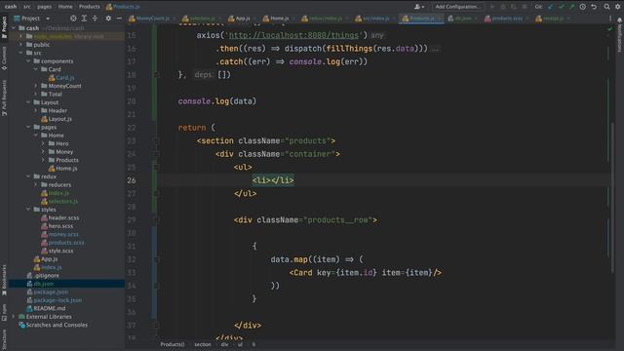Image resolution: width=624 pixels, height=351 pixels.
Task: Click Select Opened File target icon
Action: pyautogui.click(x=73, y=19)
